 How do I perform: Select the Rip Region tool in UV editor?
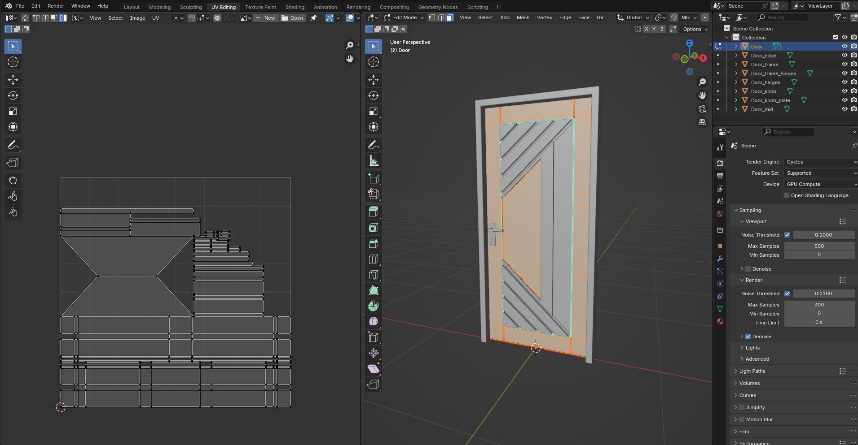click(13, 163)
